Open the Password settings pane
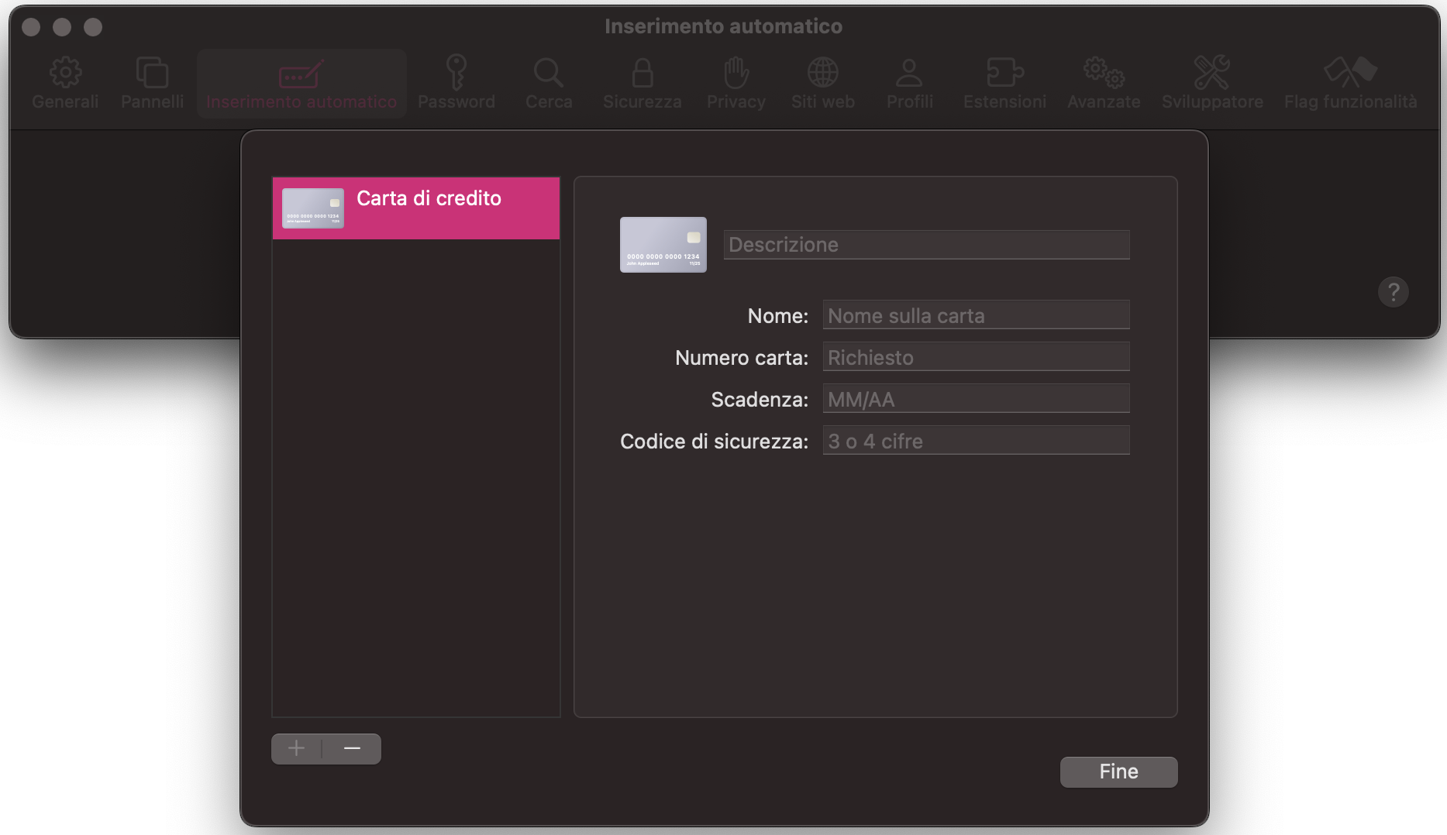 click(x=456, y=82)
